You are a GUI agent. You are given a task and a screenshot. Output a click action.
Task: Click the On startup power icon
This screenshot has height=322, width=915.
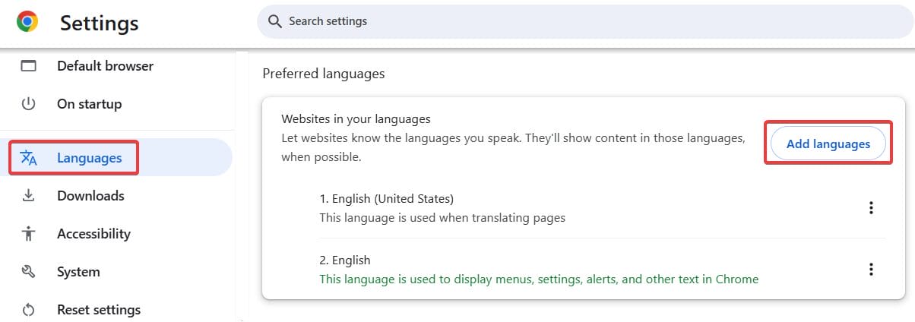29,104
